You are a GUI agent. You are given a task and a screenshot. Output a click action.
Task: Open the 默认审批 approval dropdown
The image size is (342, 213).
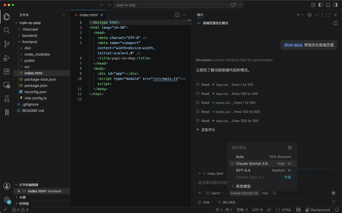(x=229, y=202)
